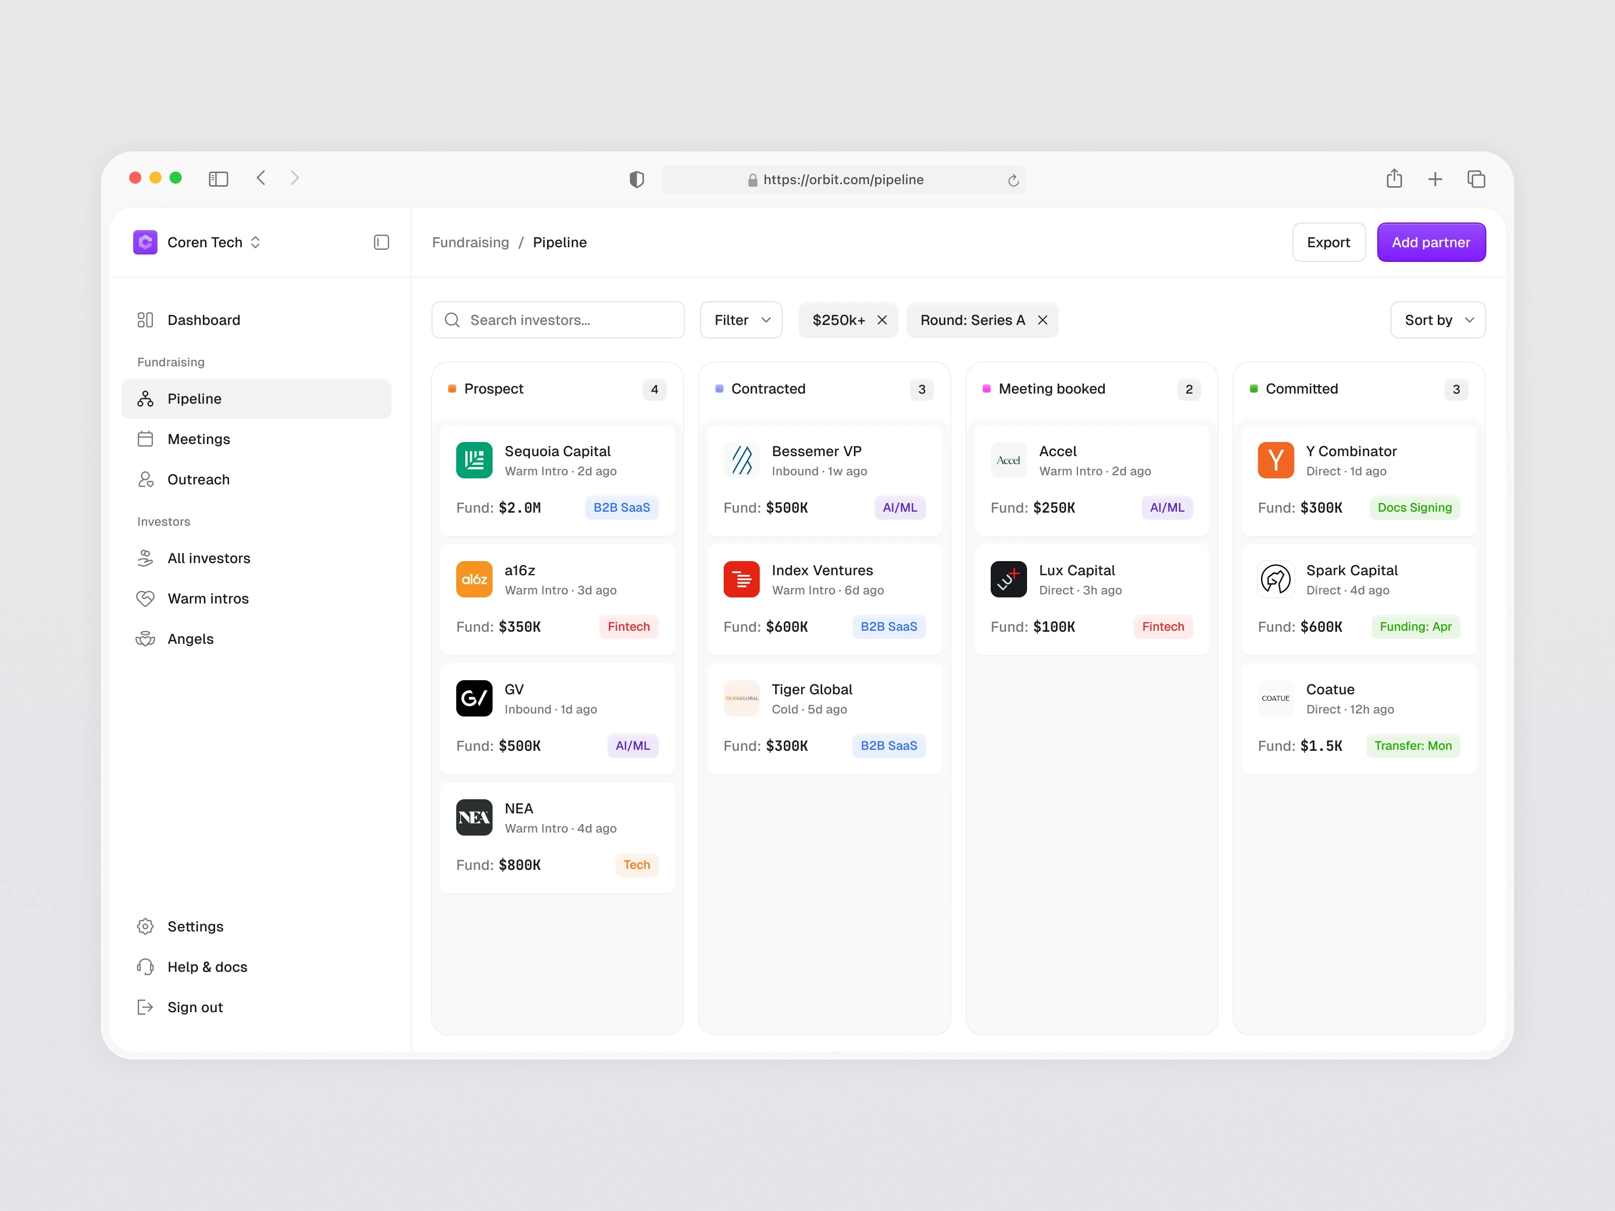1615x1211 pixels.
Task: Click the Meeting booked pink dot
Action: click(x=986, y=389)
